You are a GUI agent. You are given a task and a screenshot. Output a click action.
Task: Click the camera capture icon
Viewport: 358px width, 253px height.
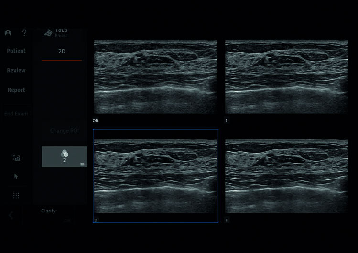[x=16, y=158]
